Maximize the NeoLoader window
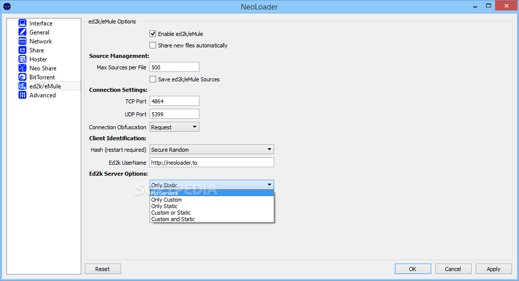The image size is (519, 281). (x=489, y=6)
